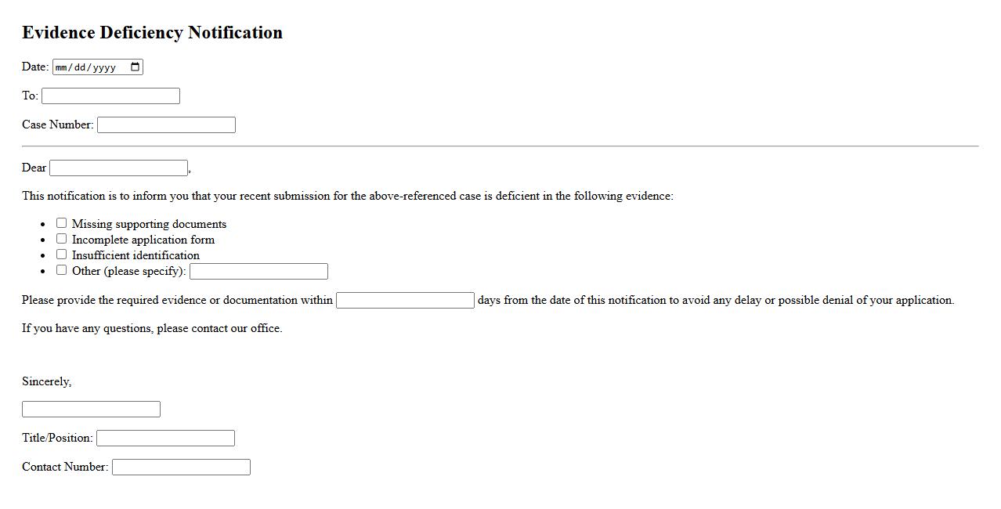Click the Evidence Deficiency Notification heading
Viewport: 1001px width, 509px height.
click(152, 33)
